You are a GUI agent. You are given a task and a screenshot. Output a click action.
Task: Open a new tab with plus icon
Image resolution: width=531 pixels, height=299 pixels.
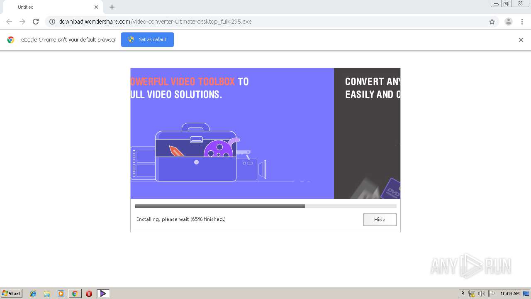click(112, 7)
